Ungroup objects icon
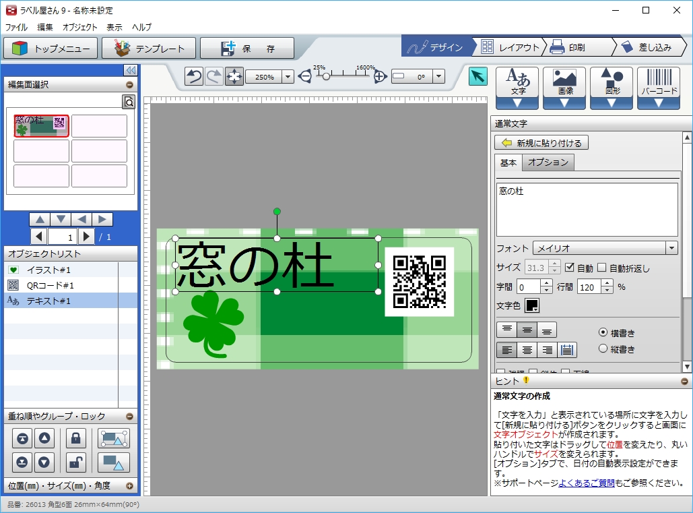The height and width of the screenshot is (513, 693). tap(114, 462)
